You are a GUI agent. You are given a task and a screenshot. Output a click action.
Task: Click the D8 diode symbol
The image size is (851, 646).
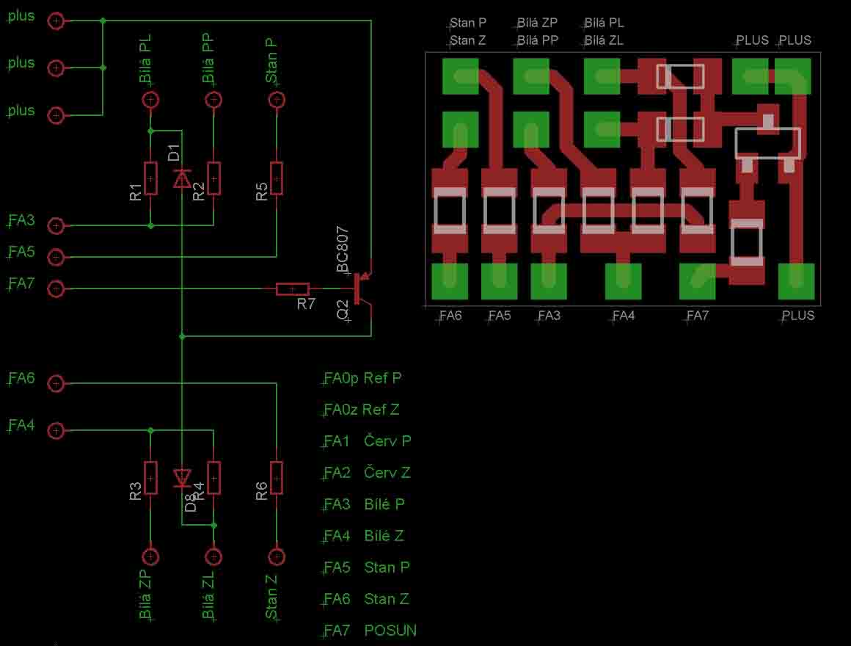tap(182, 479)
